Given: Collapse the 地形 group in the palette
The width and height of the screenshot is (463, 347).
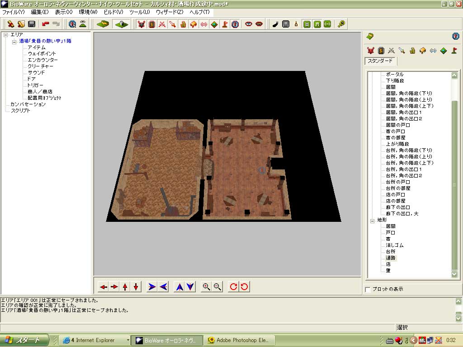Looking at the screenshot, I should pos(373,220).
